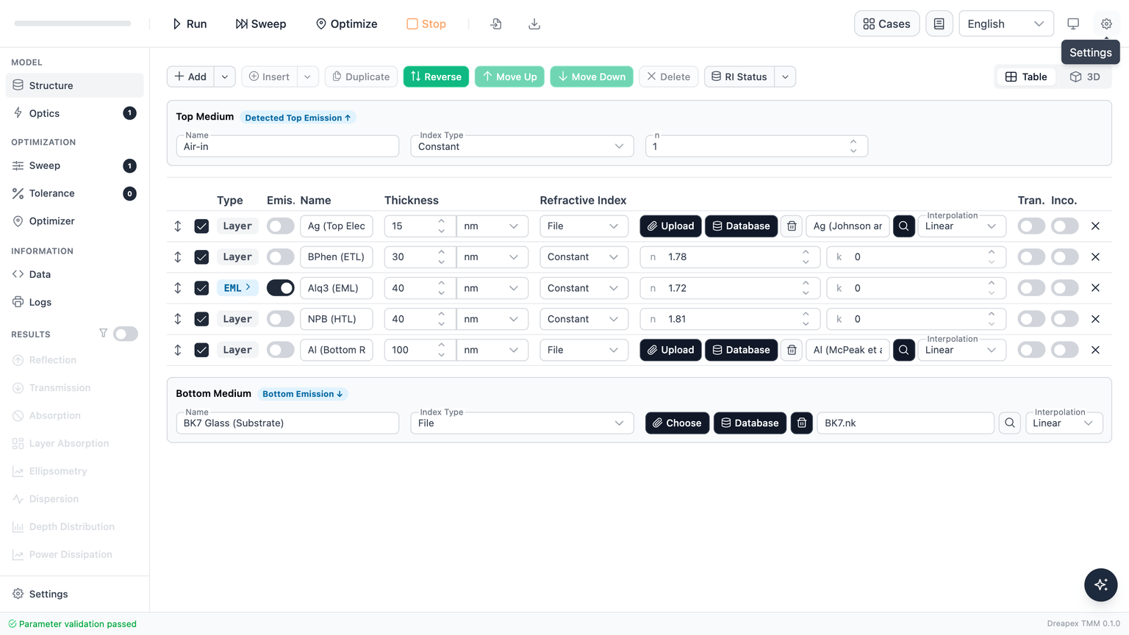Remove the Al (Bottom R layer with X

click(1095, 350)
